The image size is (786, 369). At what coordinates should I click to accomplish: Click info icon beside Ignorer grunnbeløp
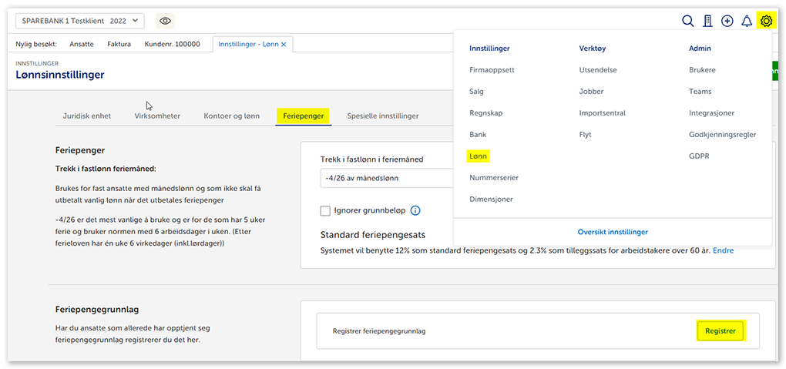pyautogui.click(x=415, y=210)
